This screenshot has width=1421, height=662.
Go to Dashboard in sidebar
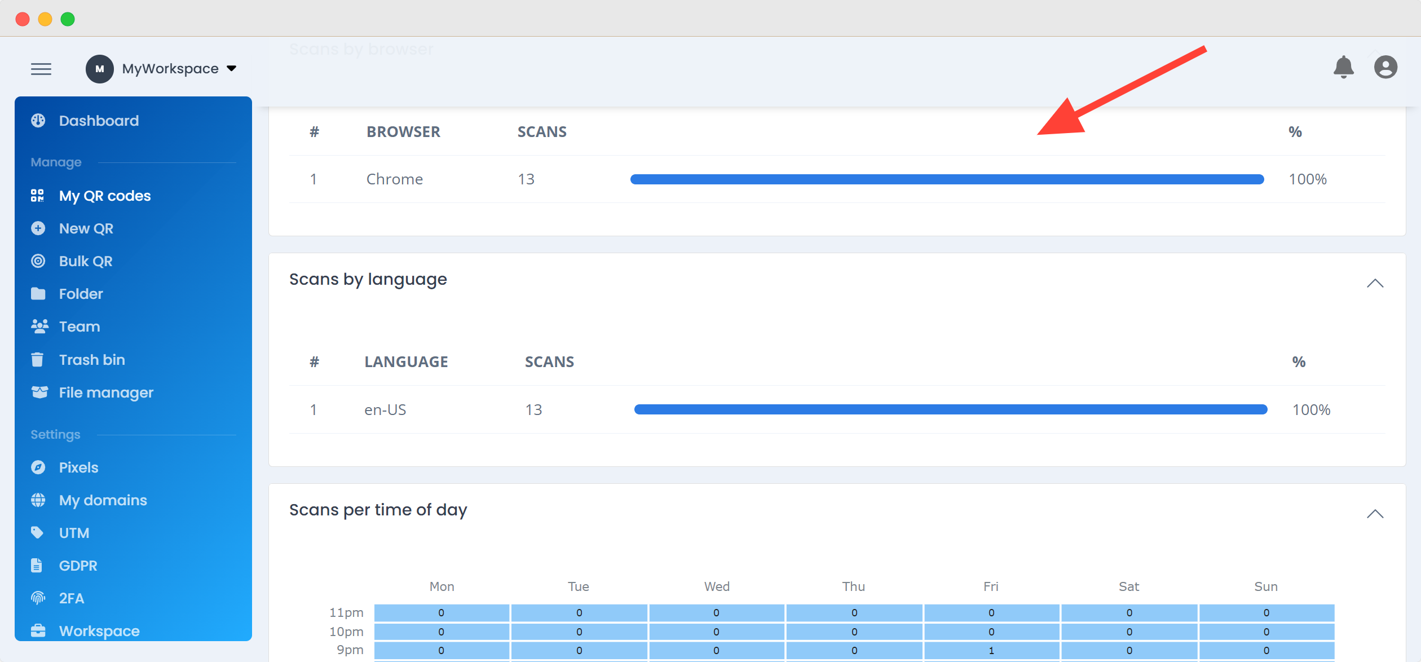point(99,121)
